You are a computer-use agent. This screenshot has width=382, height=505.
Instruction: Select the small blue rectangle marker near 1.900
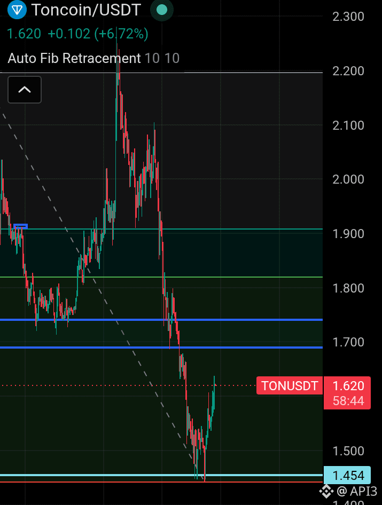coord(21,226)
